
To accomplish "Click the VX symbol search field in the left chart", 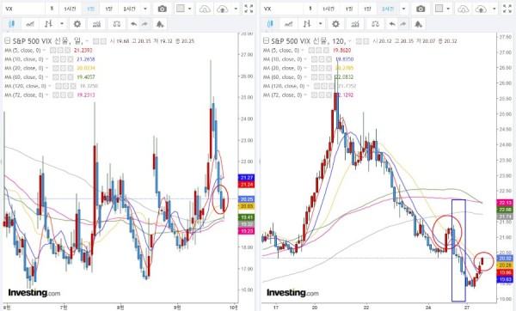I will pyautogui.click(x=23, y=9).
